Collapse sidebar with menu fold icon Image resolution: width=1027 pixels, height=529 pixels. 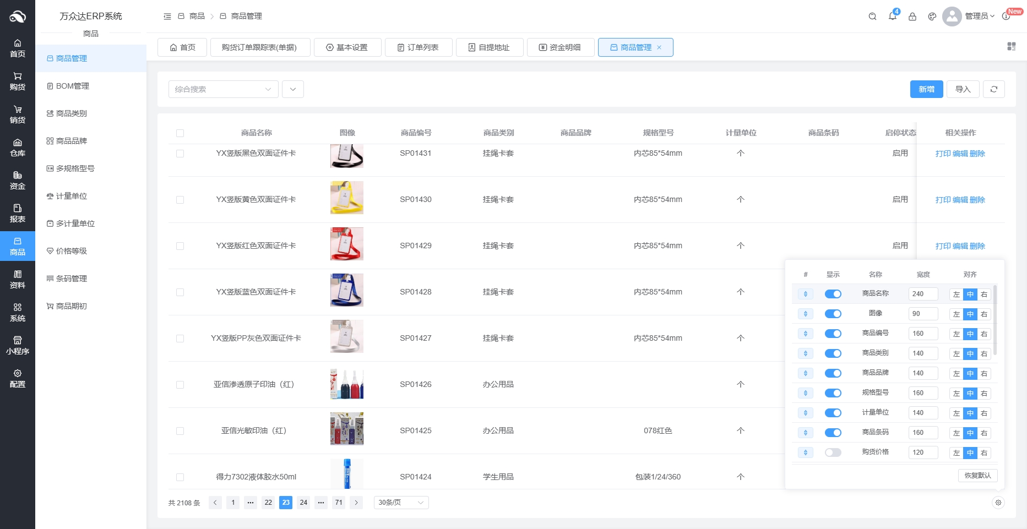(167, 17)
